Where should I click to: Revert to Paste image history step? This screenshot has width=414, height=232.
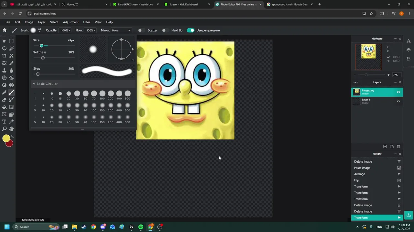(377, 168)
